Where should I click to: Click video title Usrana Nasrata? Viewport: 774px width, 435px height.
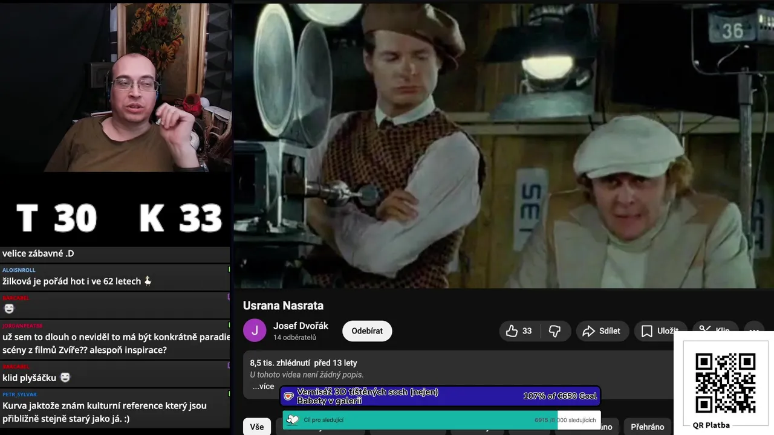coord(283,306)
